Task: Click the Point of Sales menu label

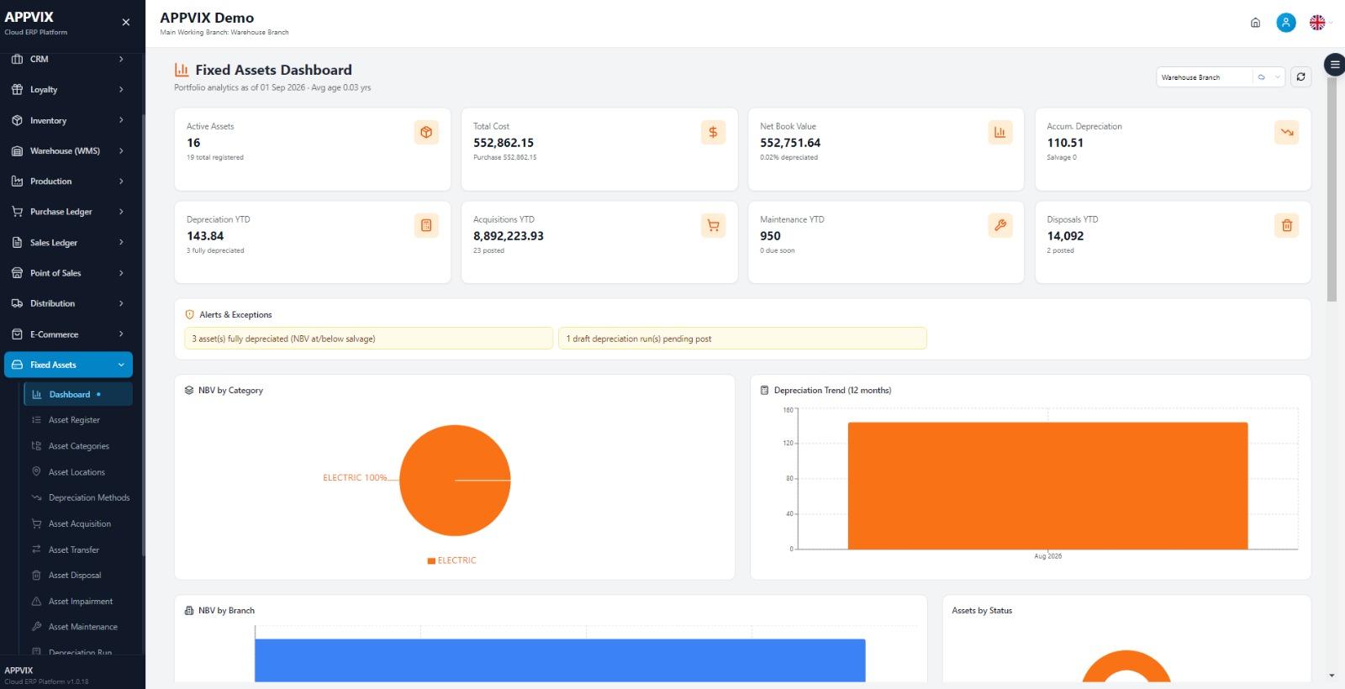Action: tap(55, 273)
